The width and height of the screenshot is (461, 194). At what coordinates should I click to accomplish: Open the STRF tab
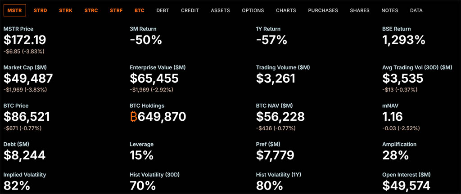(x=116, y=10)
